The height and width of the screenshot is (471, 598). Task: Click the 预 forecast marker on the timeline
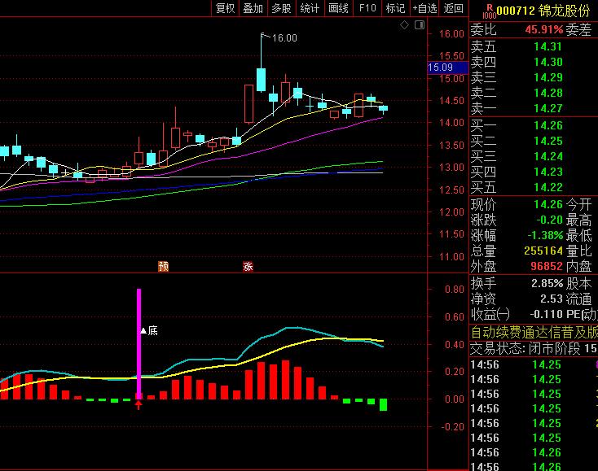[163, 266]
